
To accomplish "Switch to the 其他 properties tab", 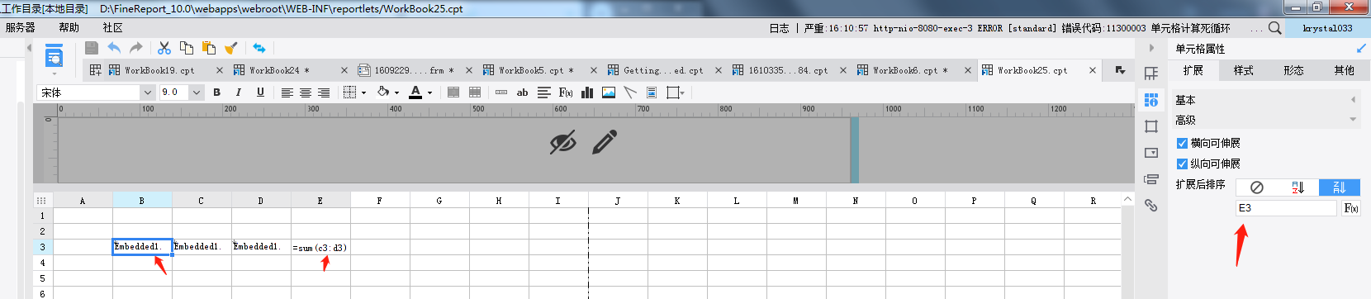I will (x=1344, y=70).
